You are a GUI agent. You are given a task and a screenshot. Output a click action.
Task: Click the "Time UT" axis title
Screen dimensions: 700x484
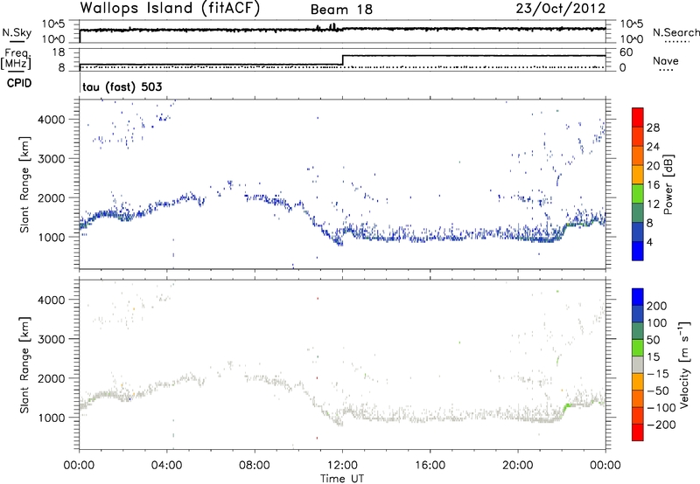click(342, 479)
